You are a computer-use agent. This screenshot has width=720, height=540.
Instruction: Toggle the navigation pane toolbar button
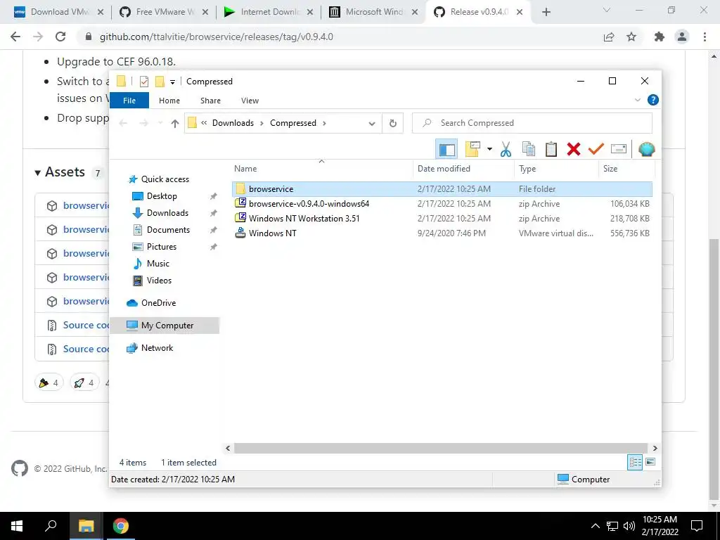coord(446,149)
